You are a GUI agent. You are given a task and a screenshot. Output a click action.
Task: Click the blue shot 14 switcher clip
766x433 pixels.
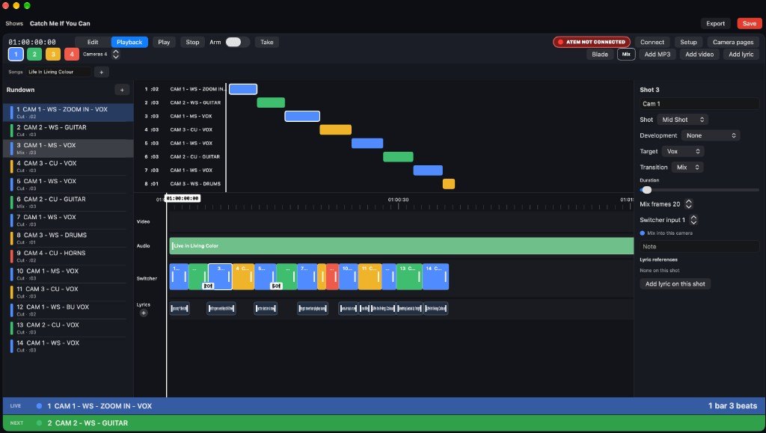[x=436, y=277]
